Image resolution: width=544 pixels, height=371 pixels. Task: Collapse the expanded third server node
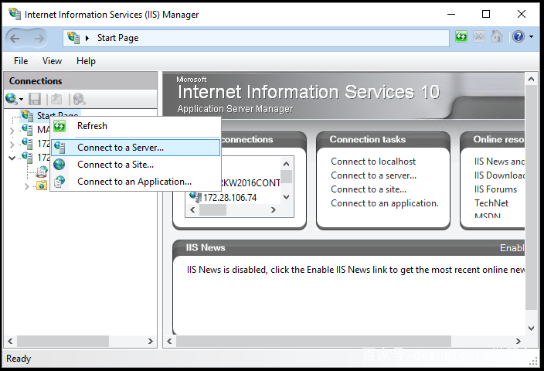pyautogui.click(x=12, y=158)
